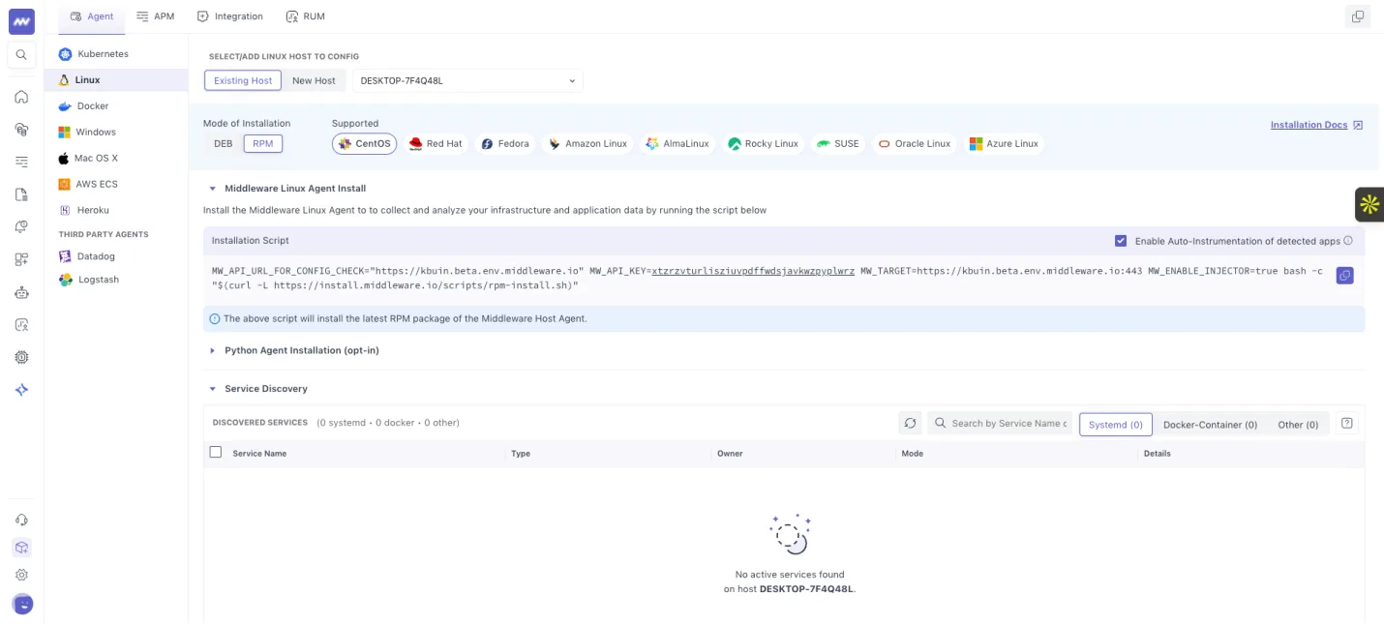The height and width of the screenshot is (624, 1384).
Task: Choose the New Host option
Action: tap(314, 80)
